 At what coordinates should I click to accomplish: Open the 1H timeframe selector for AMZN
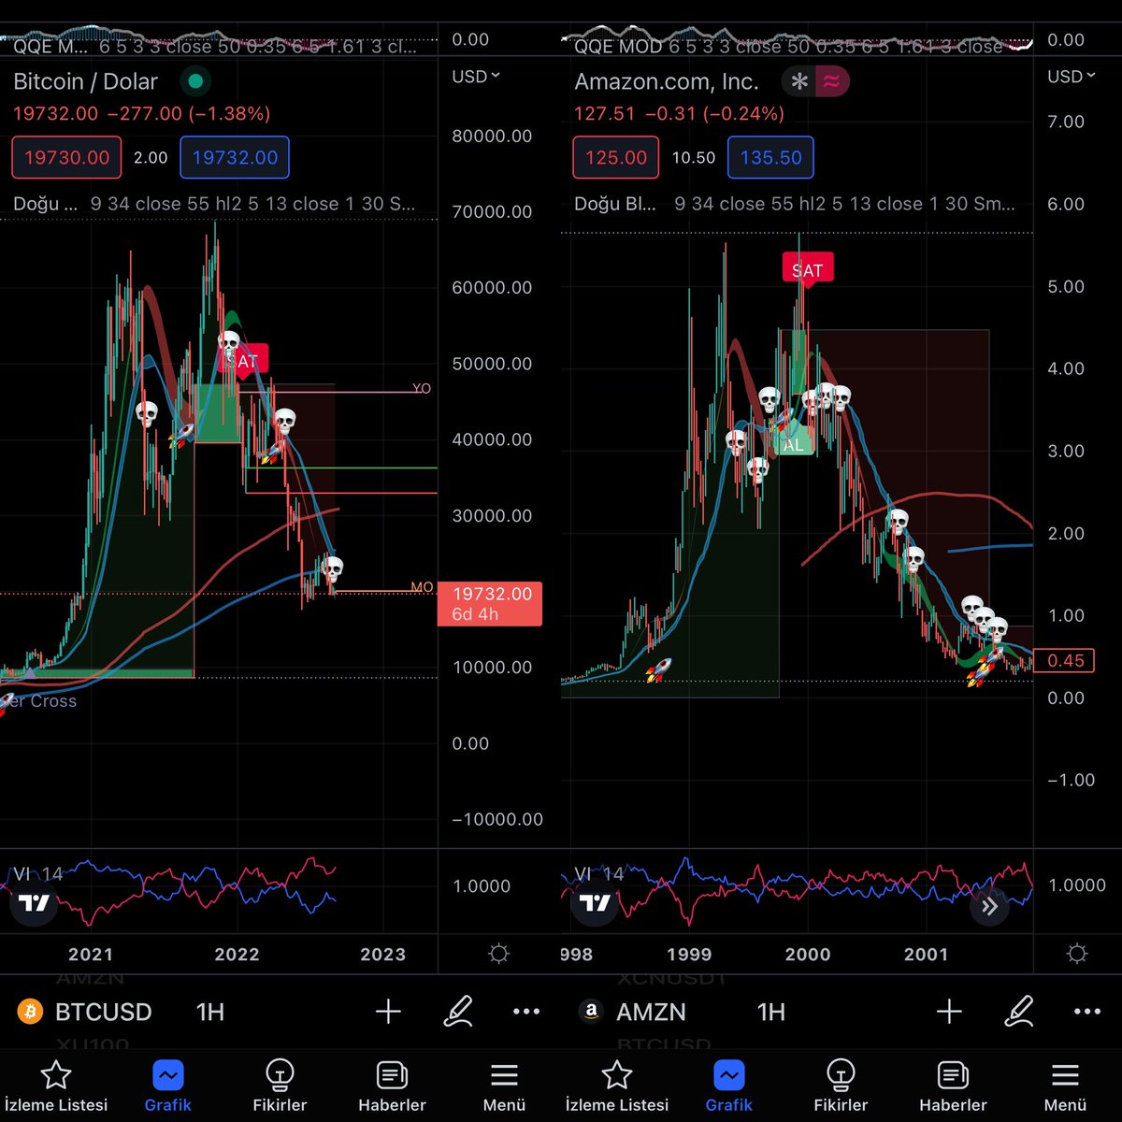[x=770, y=1012]
